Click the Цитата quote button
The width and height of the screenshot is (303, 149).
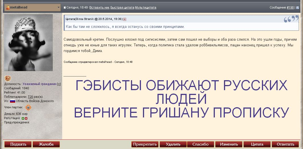click(x=257, y=144)
